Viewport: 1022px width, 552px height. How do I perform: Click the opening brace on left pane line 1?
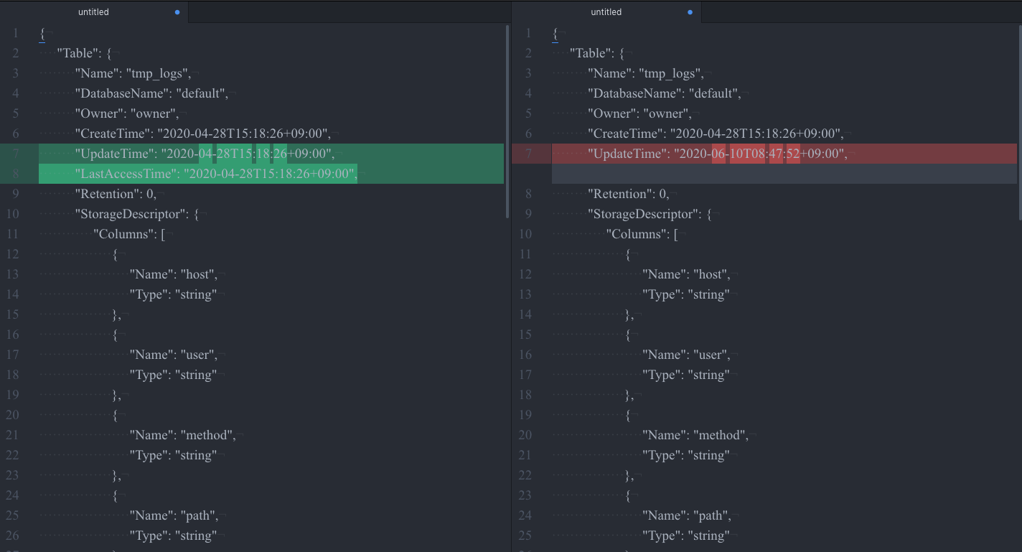click(x=42, y=33)
